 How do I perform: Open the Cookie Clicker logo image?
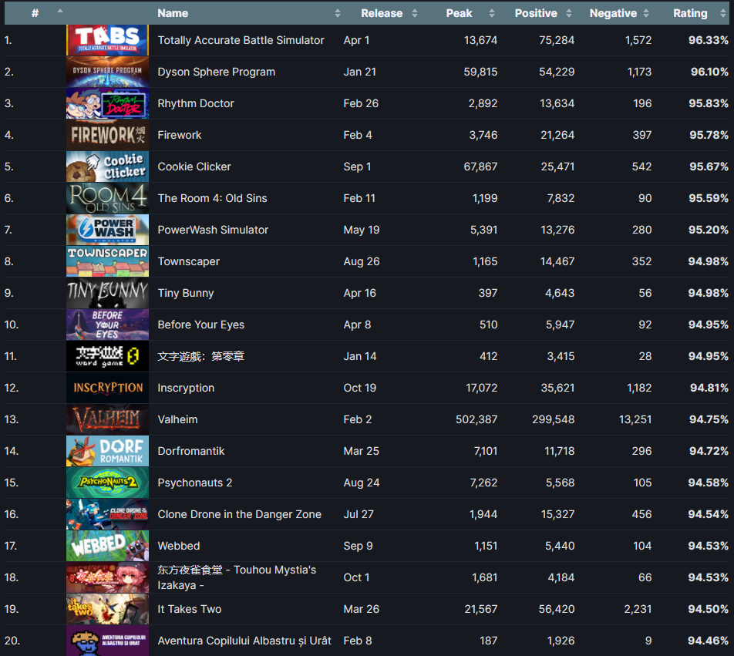(x=107, y=167)
